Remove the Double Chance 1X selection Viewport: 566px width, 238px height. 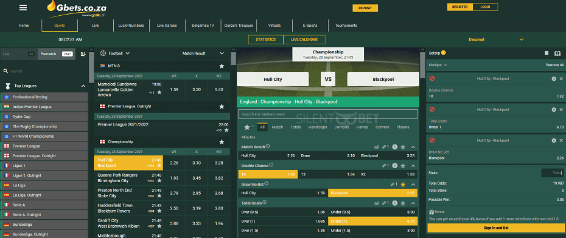[x=561, y=78]
